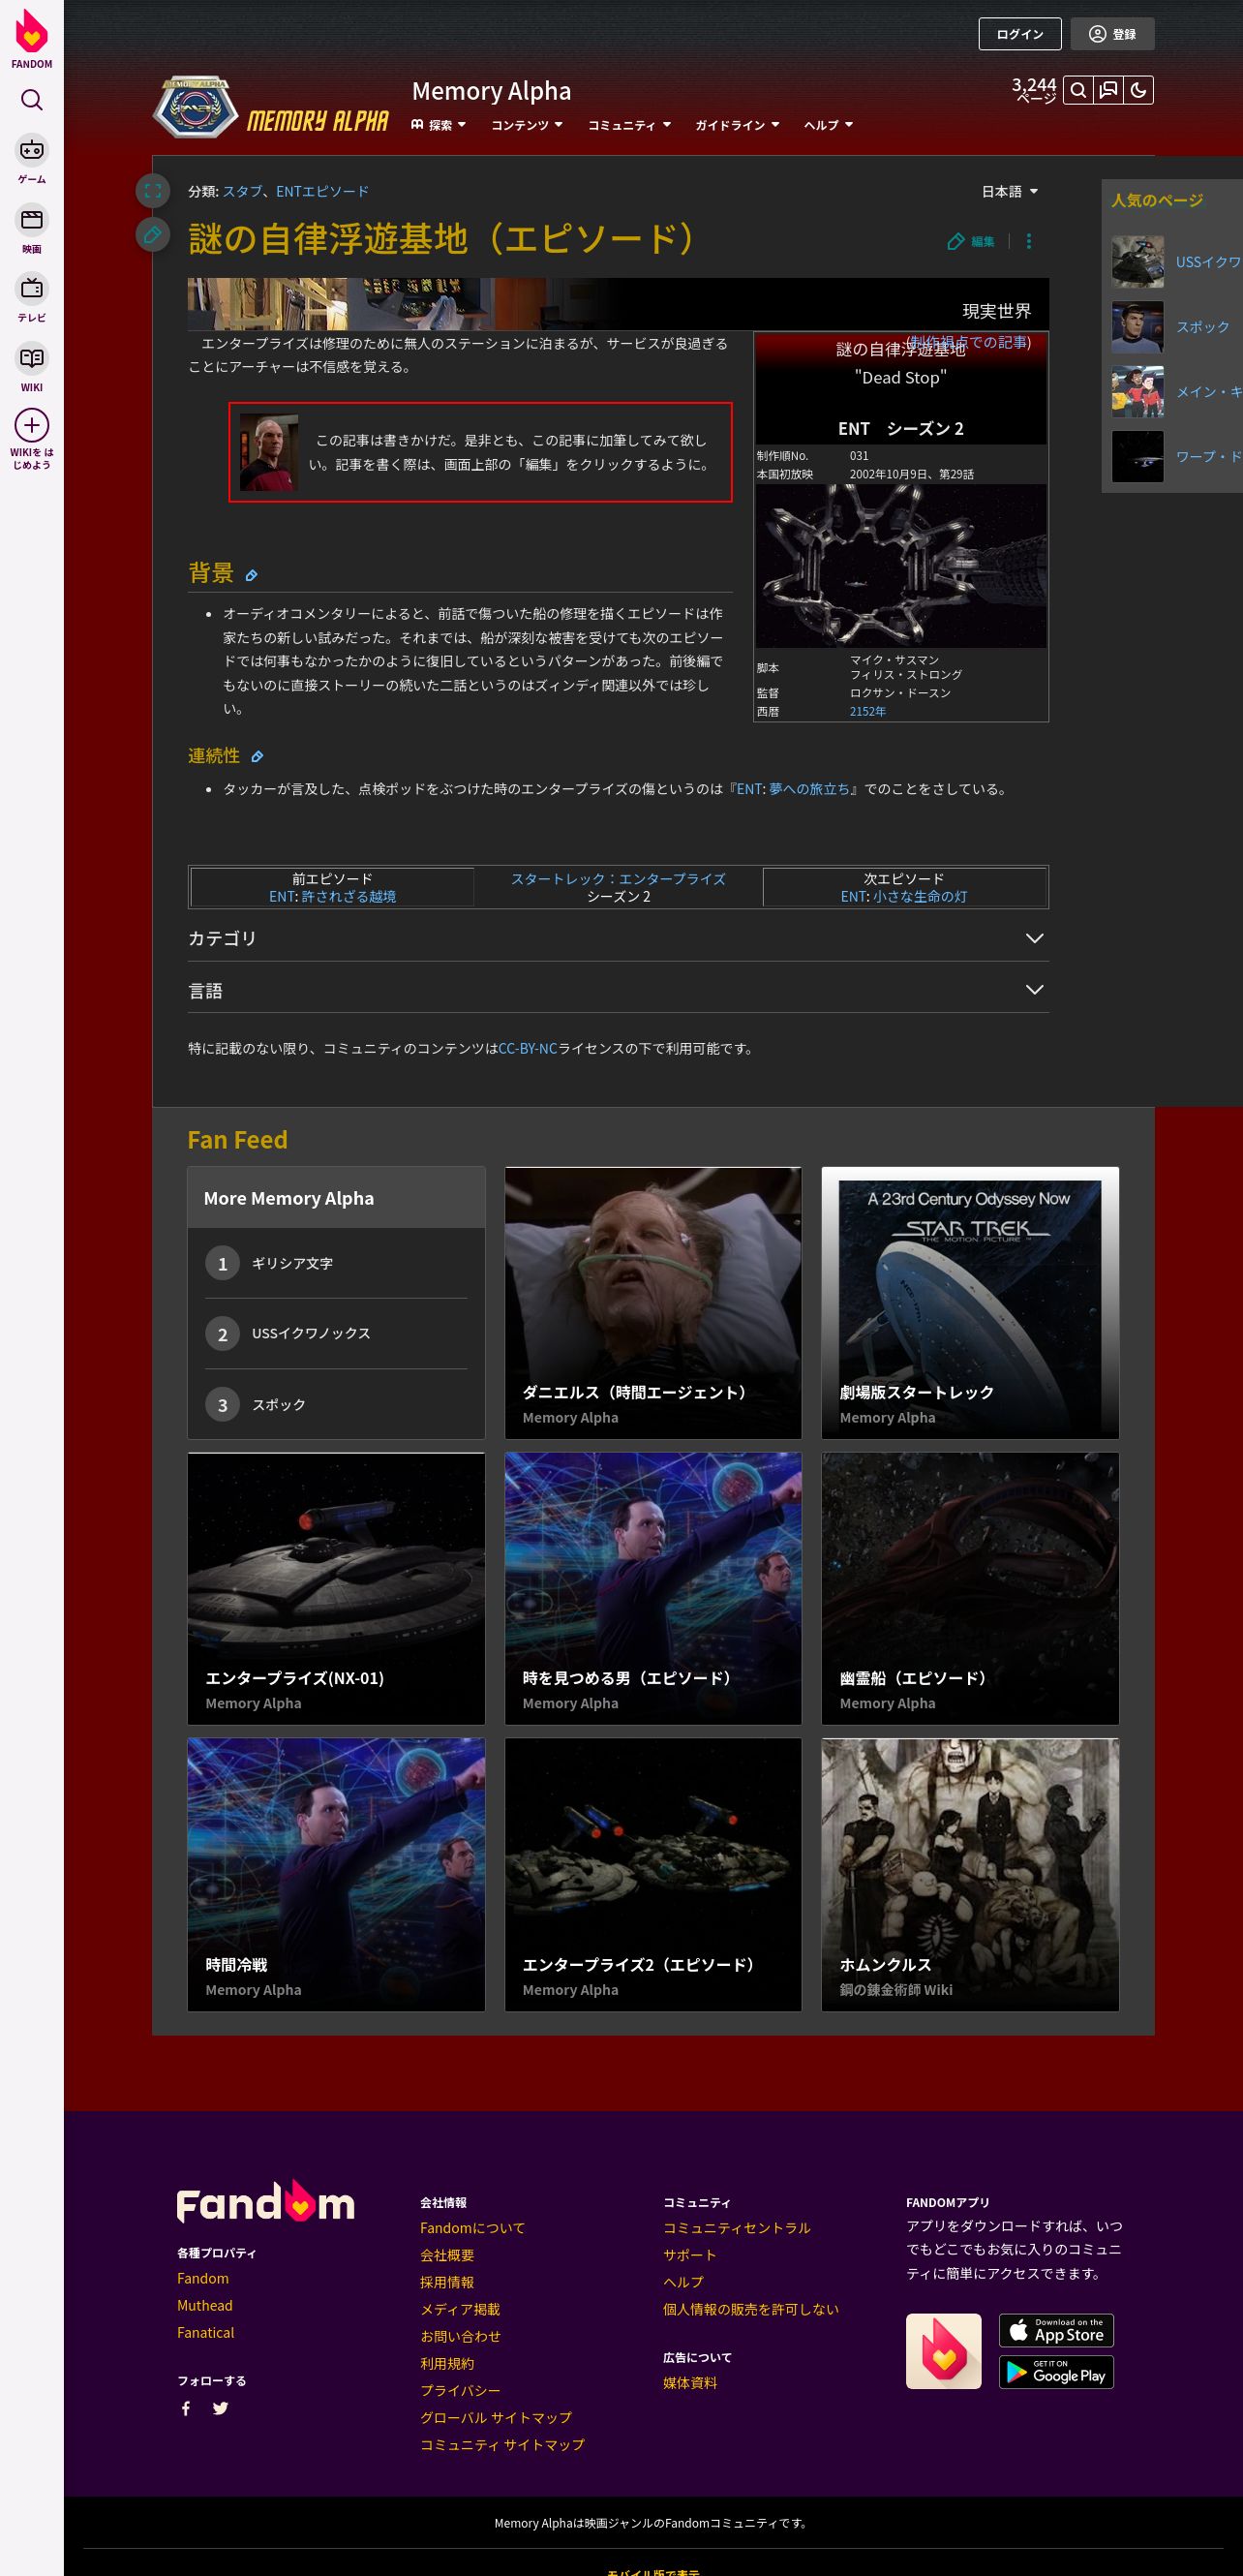Image resolution: width=1243 pixels, height=2576 pixels.
Task: Open the 2152年 link in infobox
Action: pos(868,712)
